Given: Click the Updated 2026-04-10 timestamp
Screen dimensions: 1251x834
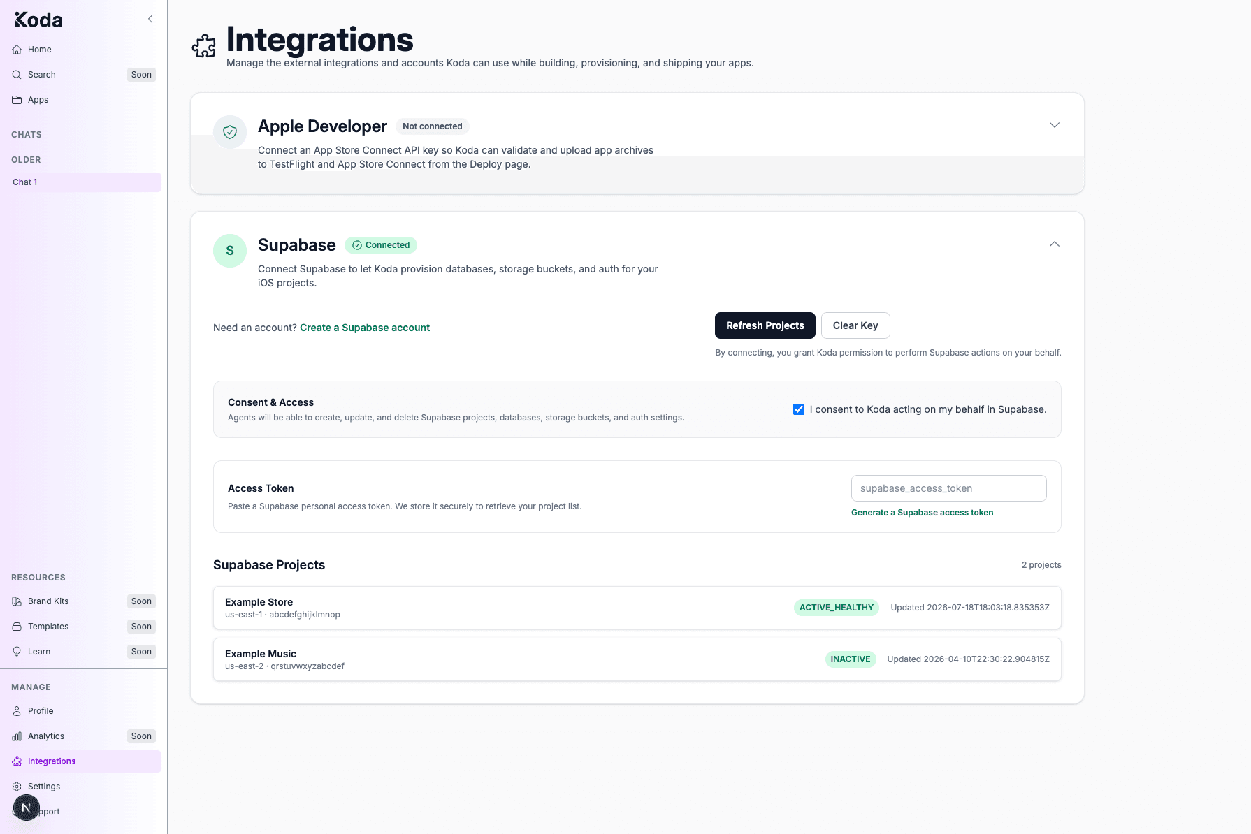Looking at the screenshot, I should pyautogui.click(x=969, y=659).
